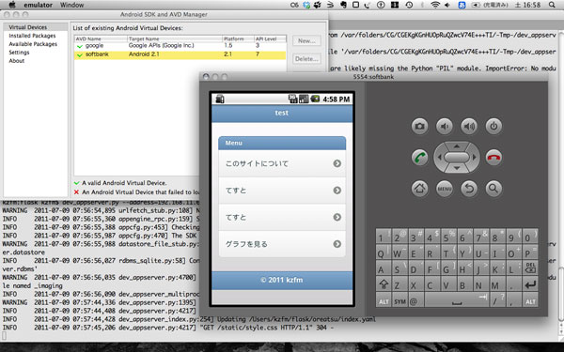
Task: Raise volume with emulator volume-up button
Action: click(469, 126)
